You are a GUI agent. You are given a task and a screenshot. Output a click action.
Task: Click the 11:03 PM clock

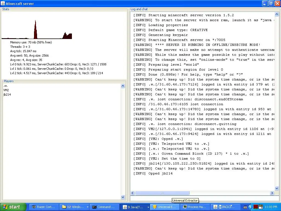coord(271,207)
